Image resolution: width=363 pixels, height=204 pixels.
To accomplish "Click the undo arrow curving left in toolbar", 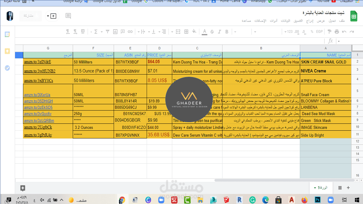I will pyautogui.click(x=344, y=32).
